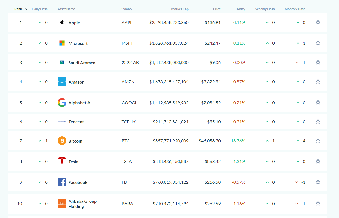Open the Facebook asset link
This screenshot has height=218, width=339.
coord(78,182)
